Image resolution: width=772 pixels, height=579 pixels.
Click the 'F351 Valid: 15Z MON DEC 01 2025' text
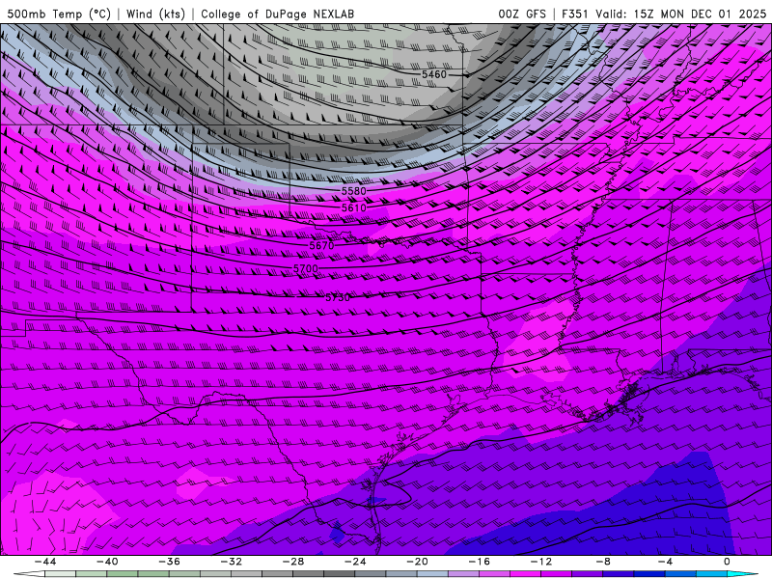[664, 14]
